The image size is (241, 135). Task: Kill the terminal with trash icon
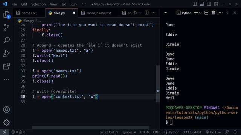point(214,13)
